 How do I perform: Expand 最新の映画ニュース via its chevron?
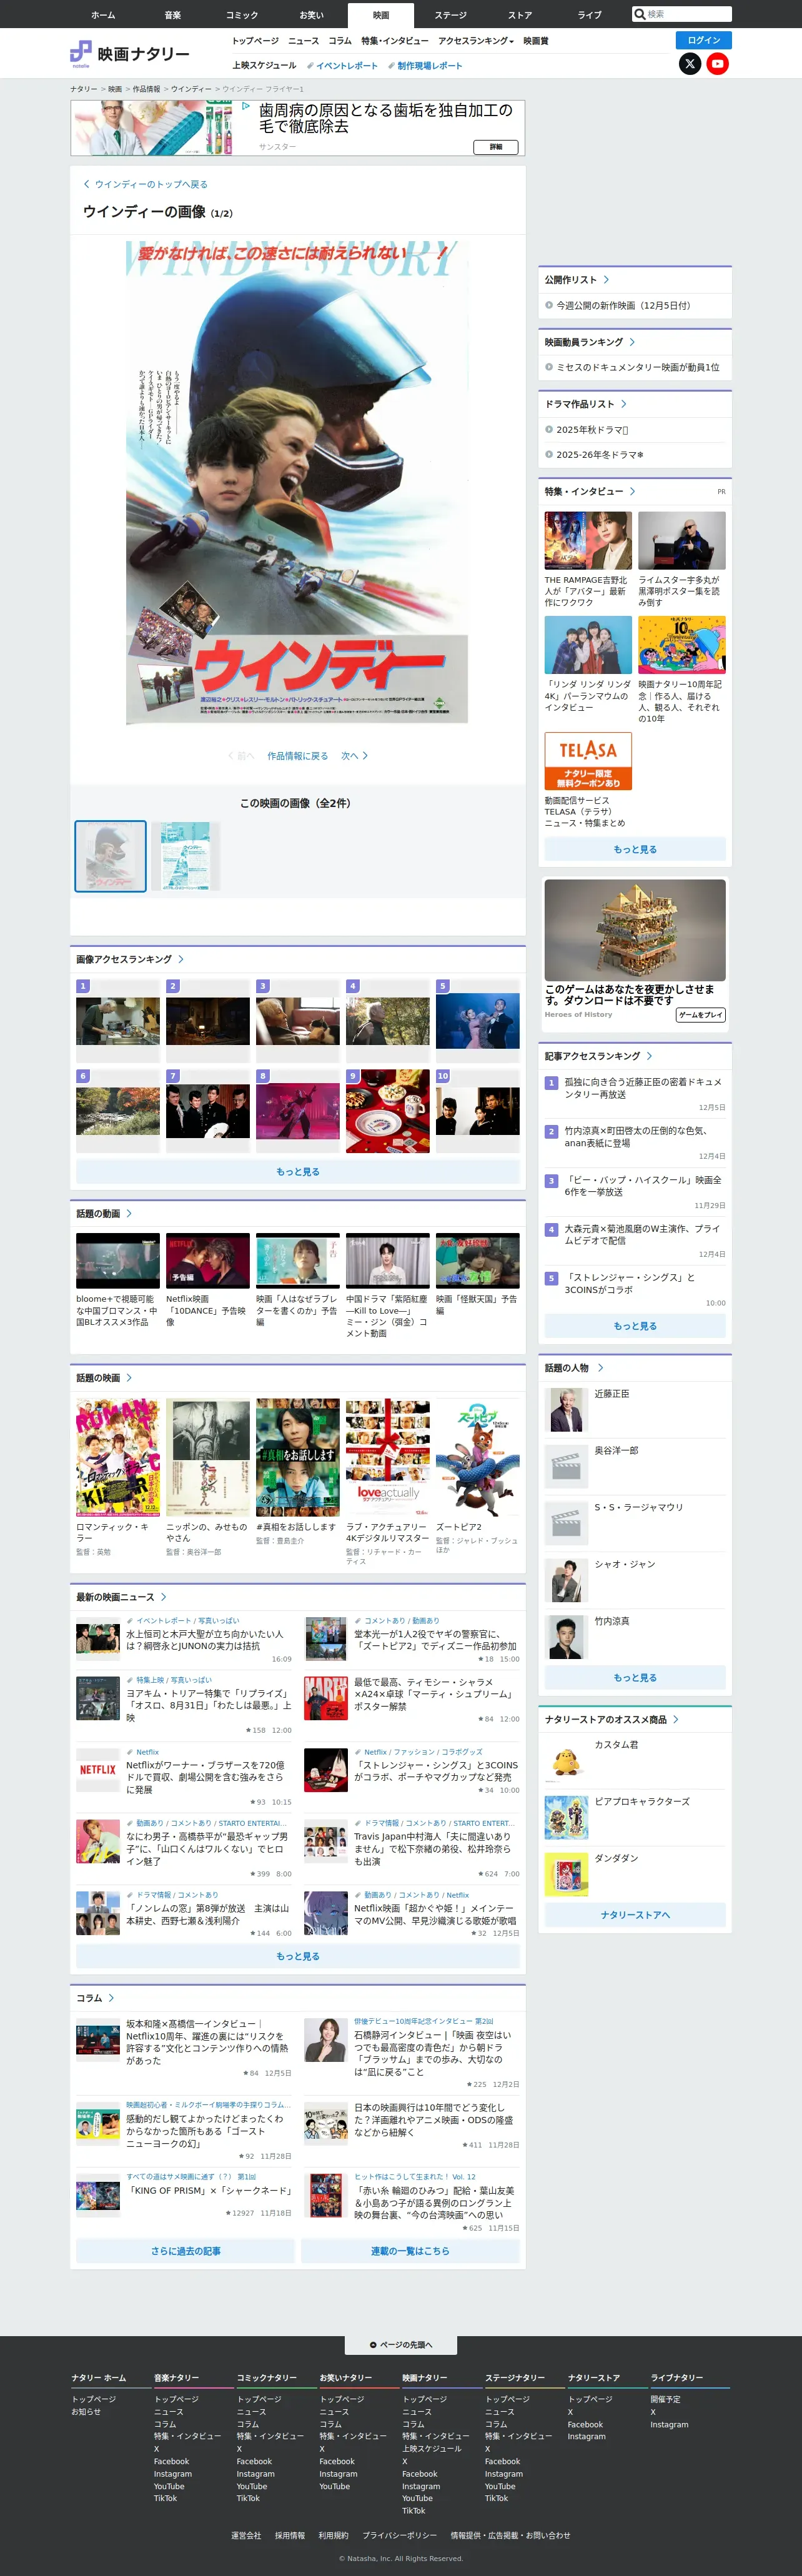[164, 1597]
